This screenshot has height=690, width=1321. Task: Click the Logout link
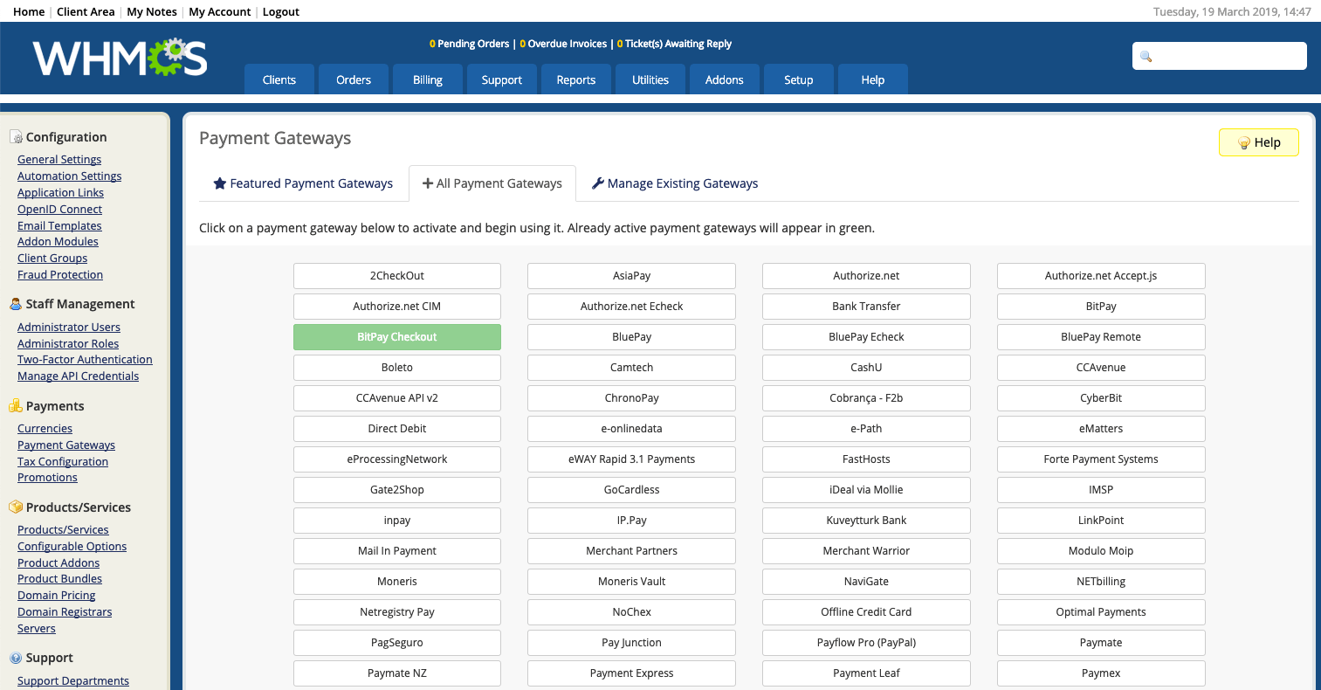281,11
